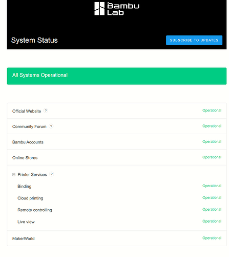Select the Cloud printing service row

coord(117,198)
